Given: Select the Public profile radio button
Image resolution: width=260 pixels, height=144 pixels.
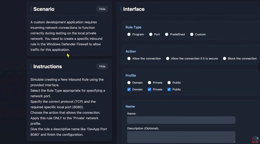Looking at the screenshot, I should tap(169, 83).
